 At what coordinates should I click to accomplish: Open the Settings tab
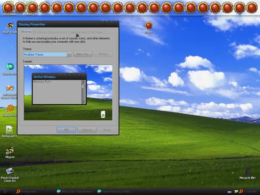(96, 32)
